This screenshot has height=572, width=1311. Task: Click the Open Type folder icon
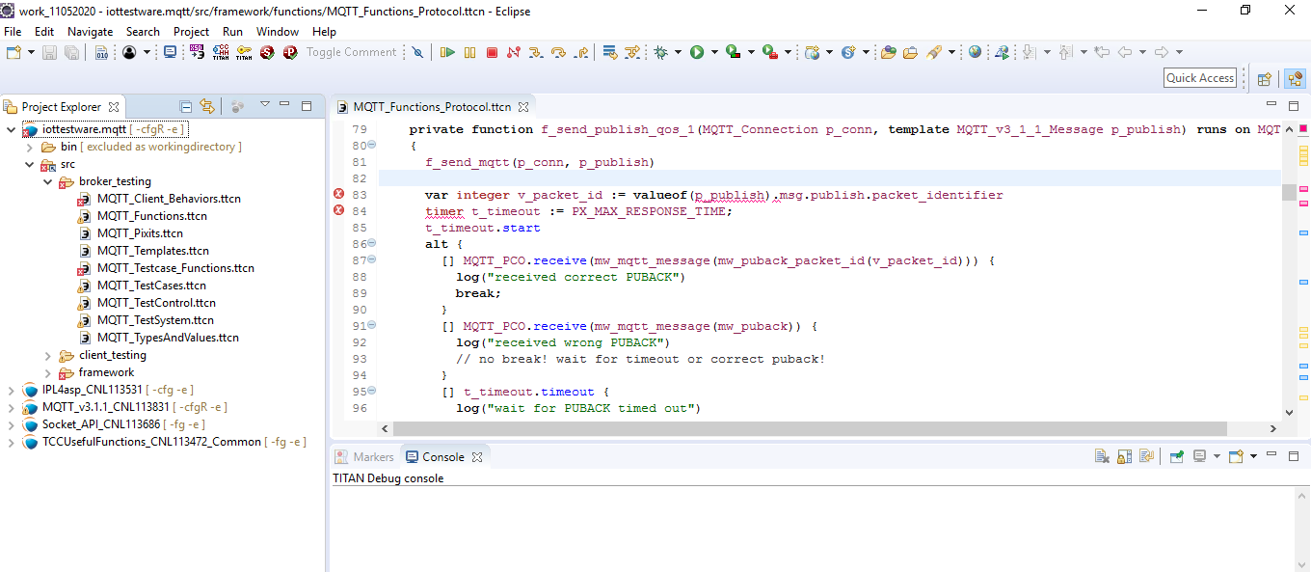tap(888, 52)
